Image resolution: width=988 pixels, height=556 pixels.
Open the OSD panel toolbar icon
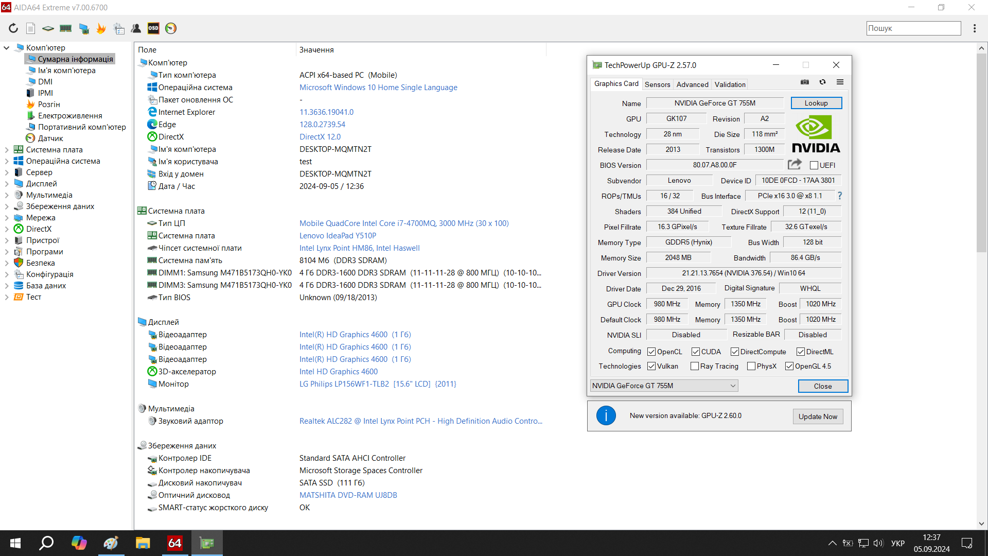click(153, 28)
